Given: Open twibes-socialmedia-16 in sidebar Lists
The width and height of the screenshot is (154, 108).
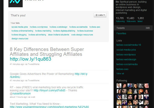Looking at the screenshot, I should click(129, 45).
